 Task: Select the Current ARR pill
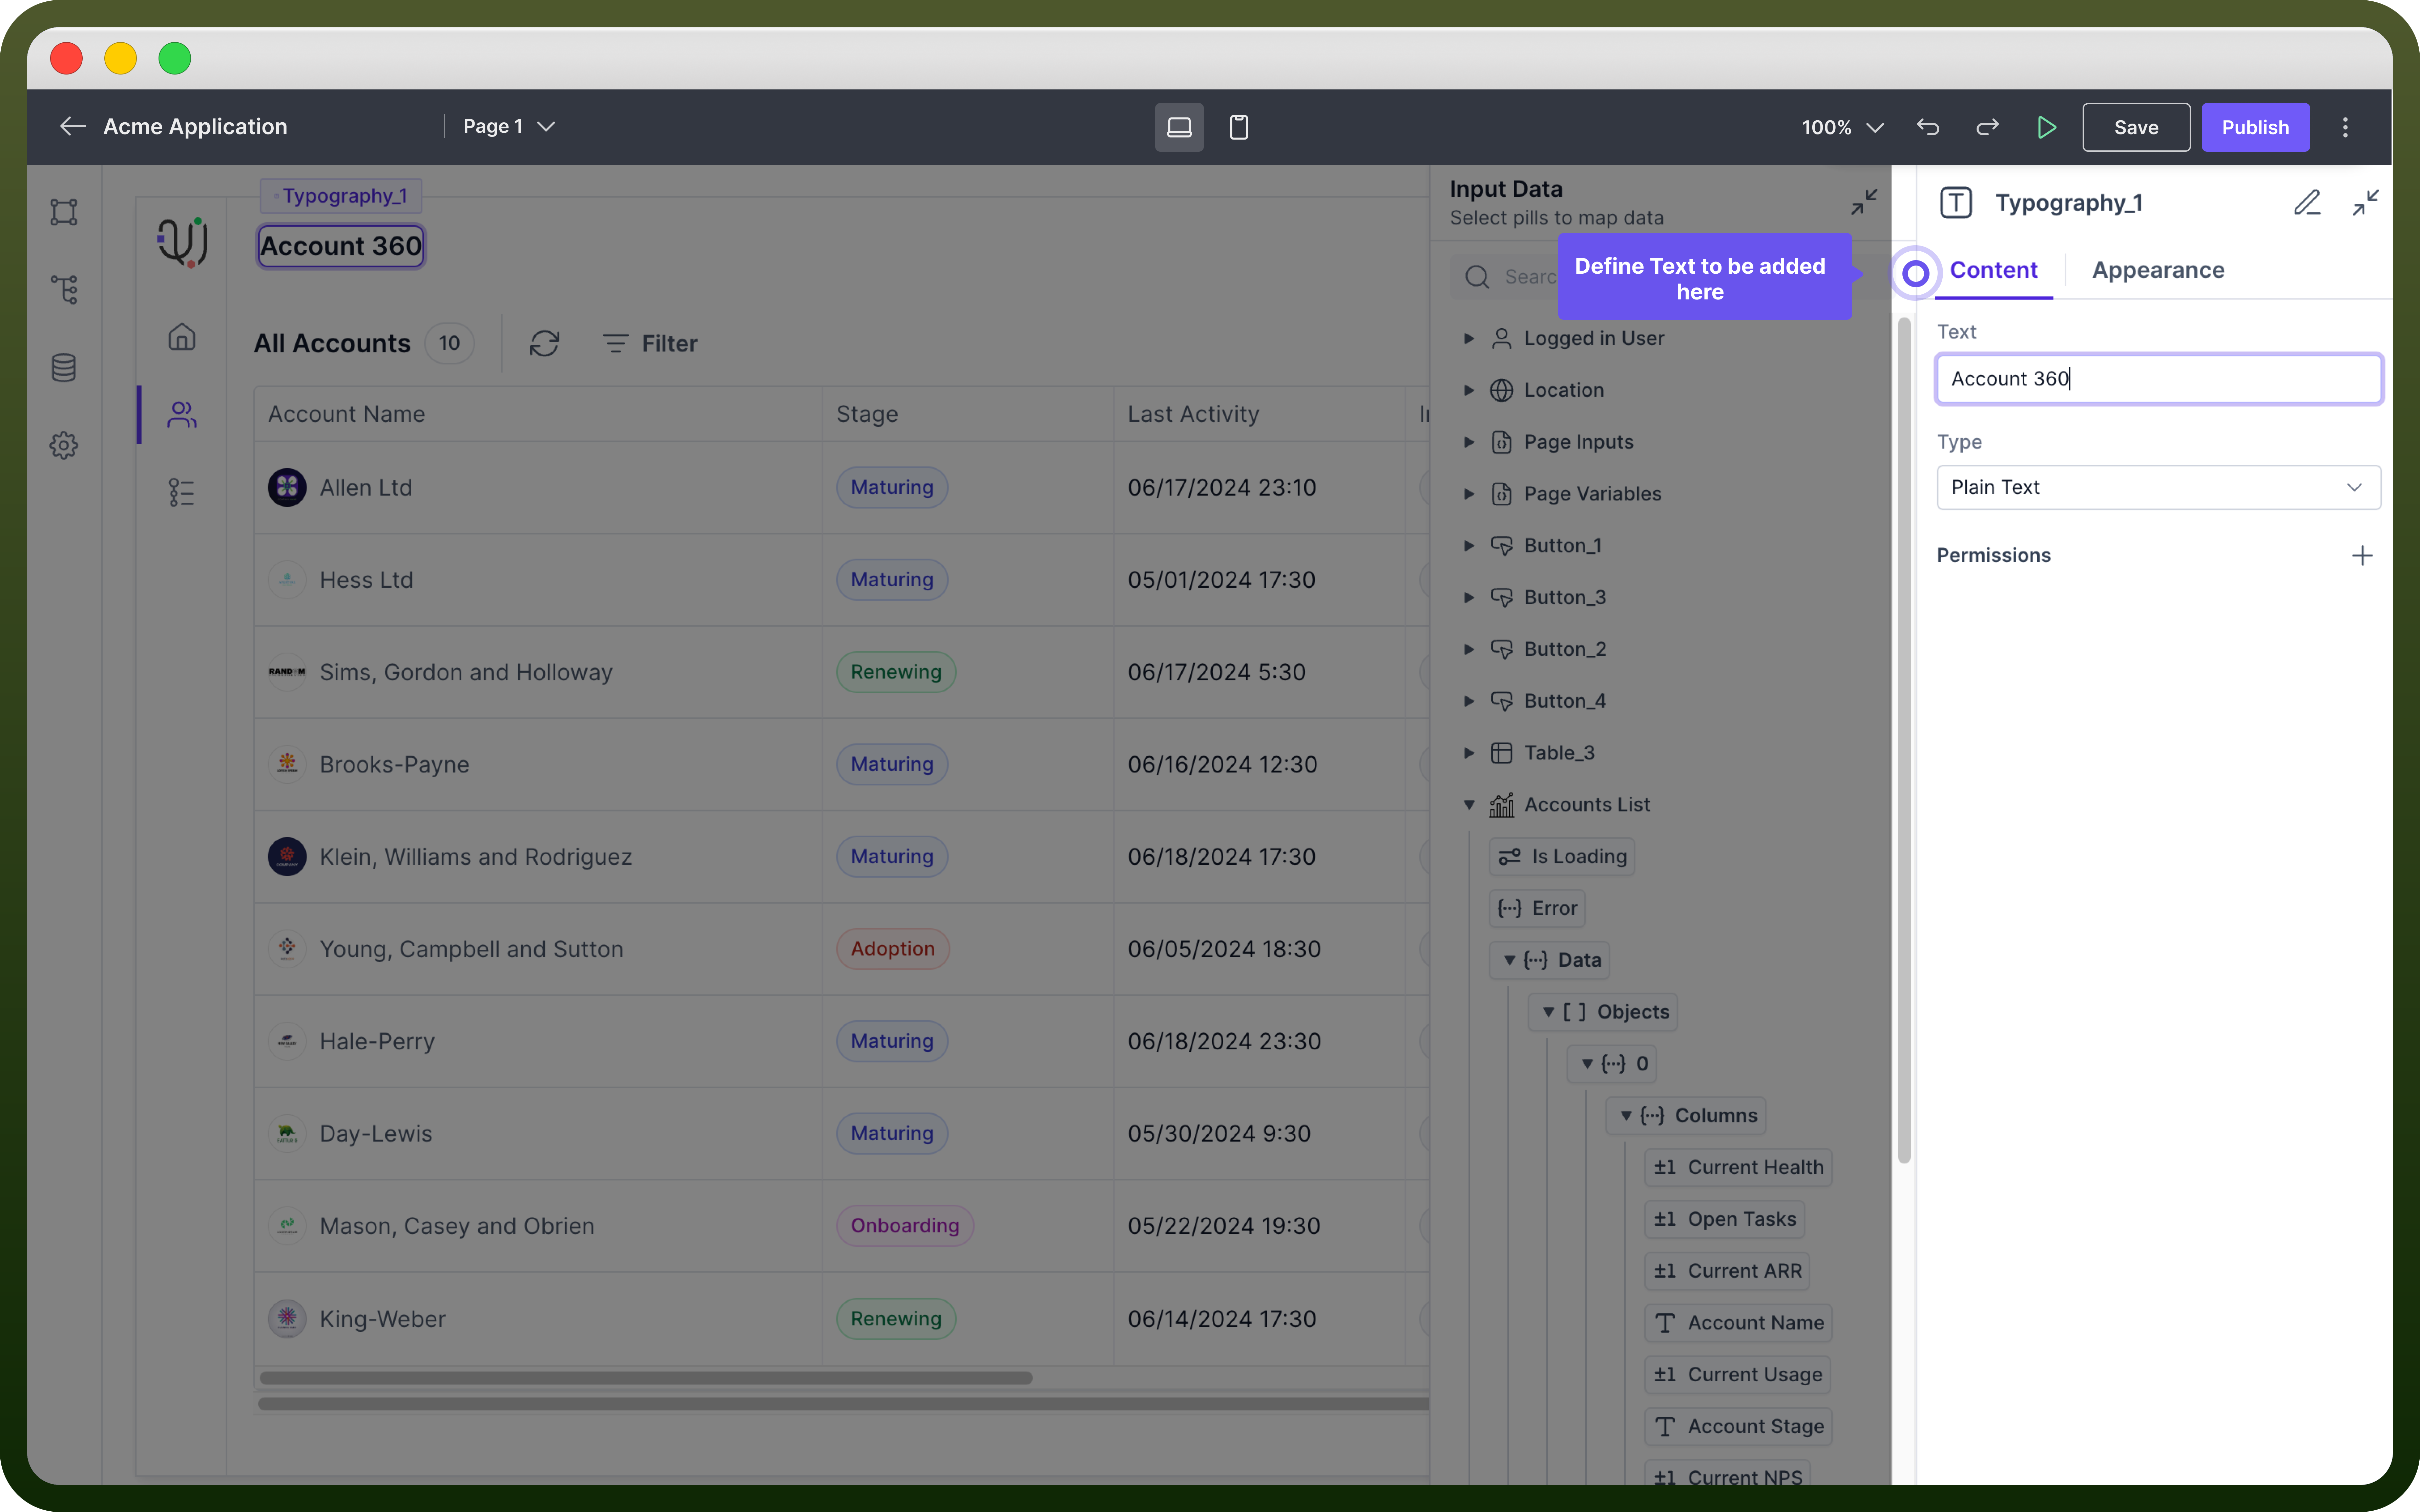coord(1727,1271)
